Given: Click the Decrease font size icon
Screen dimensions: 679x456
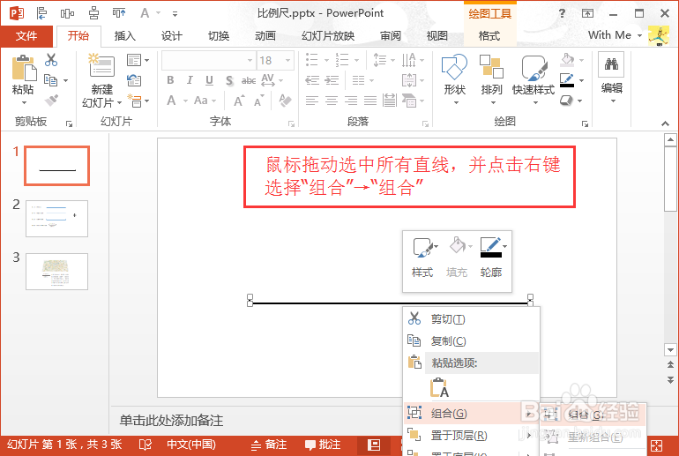Looking at the screenshot, I should (258, 101).
